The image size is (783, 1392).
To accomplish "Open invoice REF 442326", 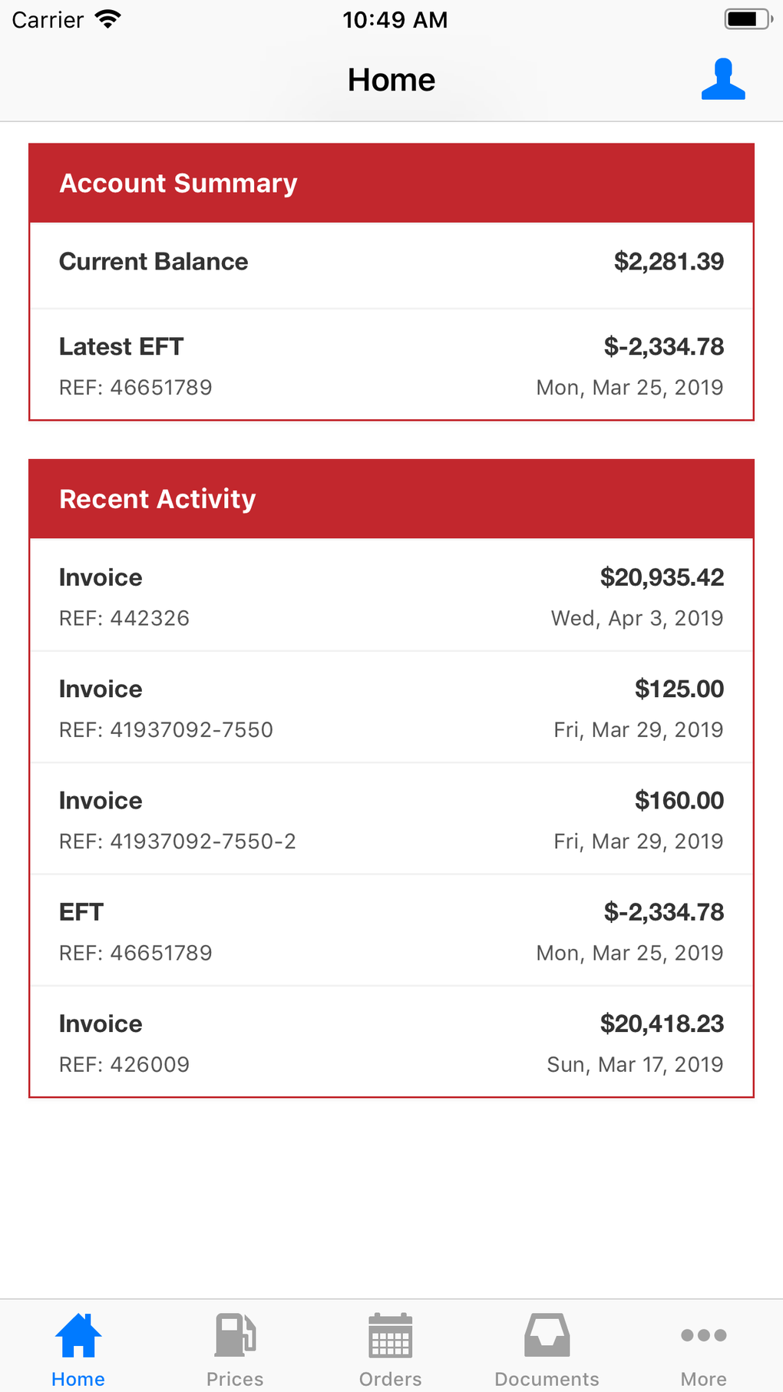I will coord(391,597).
